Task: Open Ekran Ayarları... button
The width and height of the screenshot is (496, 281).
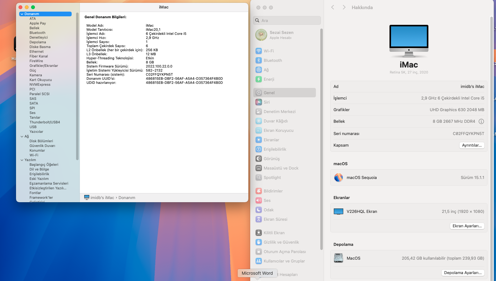Action: [467, 226]
